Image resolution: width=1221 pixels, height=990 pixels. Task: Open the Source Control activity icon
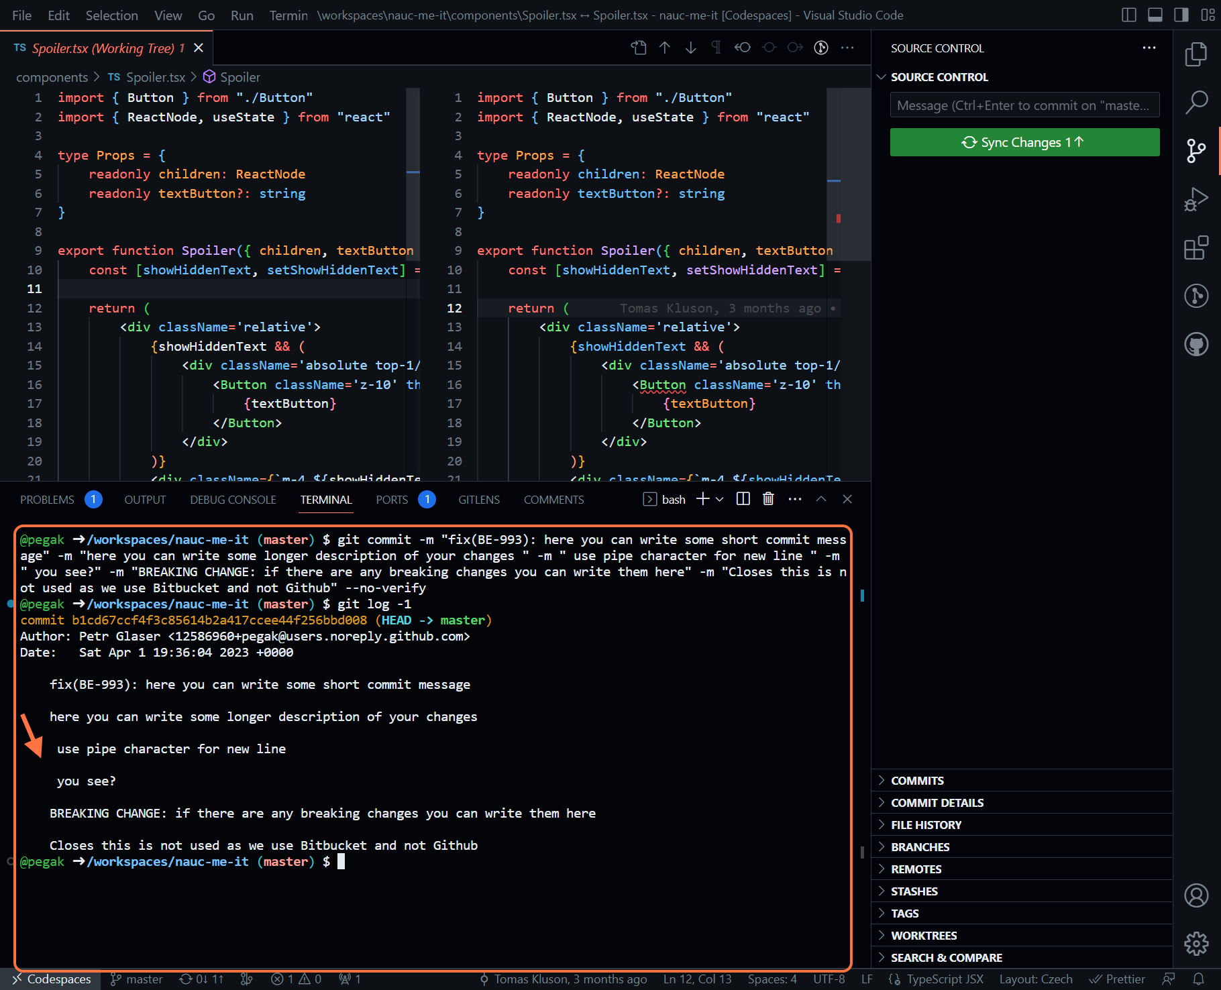click(x=1196, y=151)
